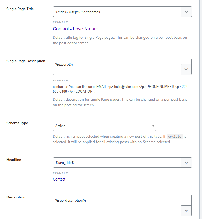Viewport: 202px width, 219px height.
Task: Click the "Single Page Title" label
Action: click(x=20, y=9)
